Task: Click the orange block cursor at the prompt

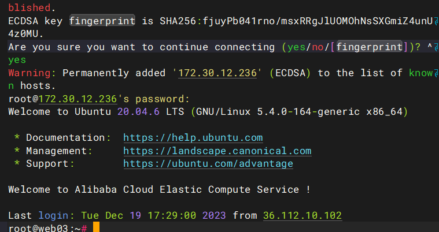Action: (x=96, y=227)
